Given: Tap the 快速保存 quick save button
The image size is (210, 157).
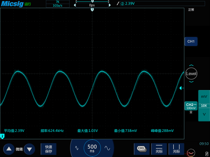Looking at the screenshot, I should (x=49, y=149).
